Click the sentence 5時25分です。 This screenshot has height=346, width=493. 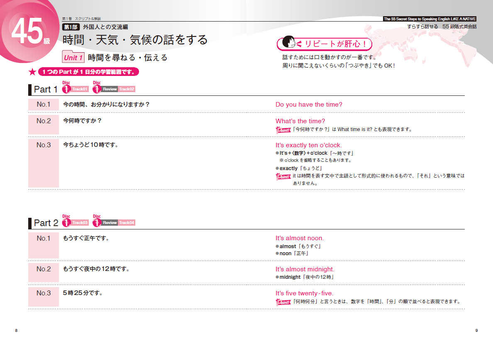[83, 293]
